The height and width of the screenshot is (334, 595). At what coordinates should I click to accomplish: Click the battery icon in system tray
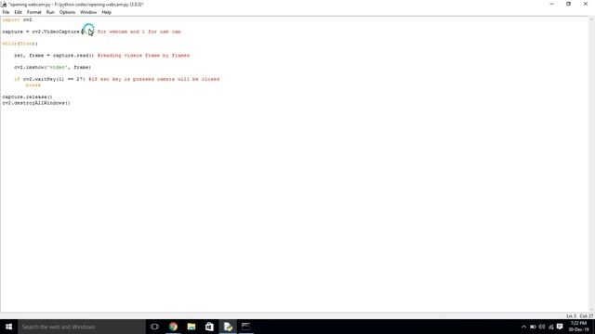(x=533, y=327)
